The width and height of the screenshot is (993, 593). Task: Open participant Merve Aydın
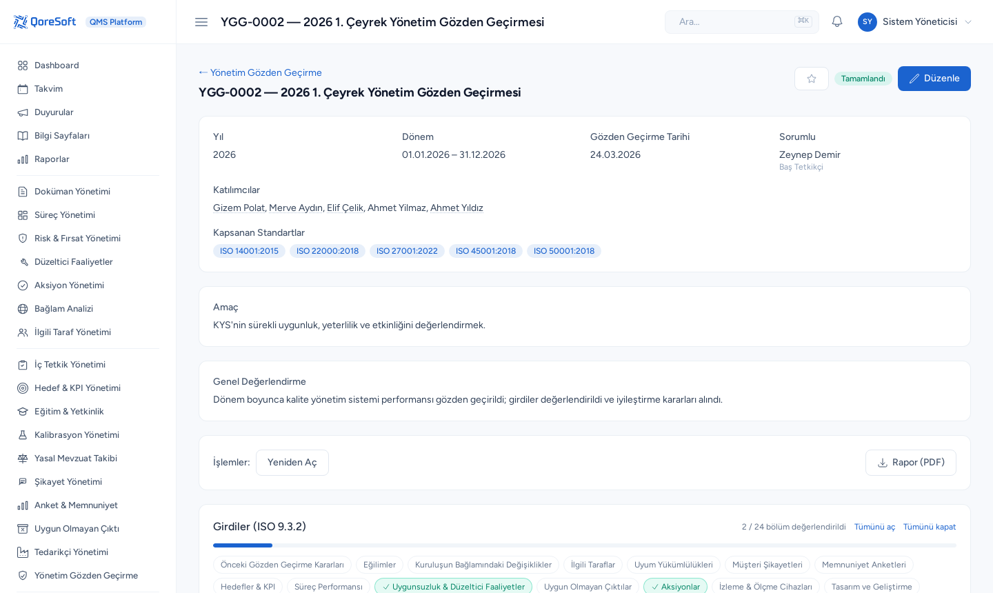click(x=296, y=208)
